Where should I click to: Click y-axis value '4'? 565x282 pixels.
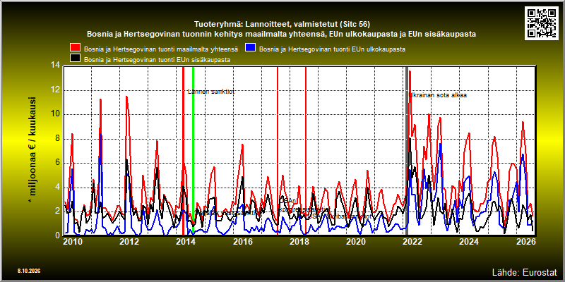57,187
